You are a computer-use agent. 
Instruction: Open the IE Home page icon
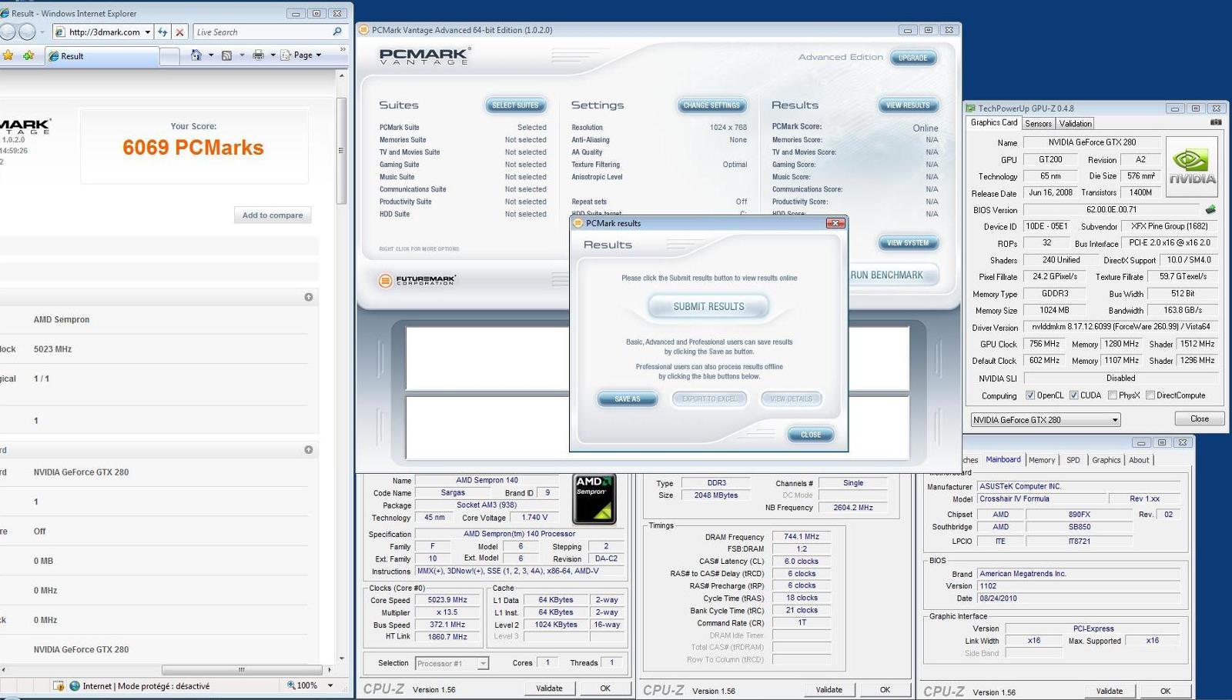tap(196, 55)
